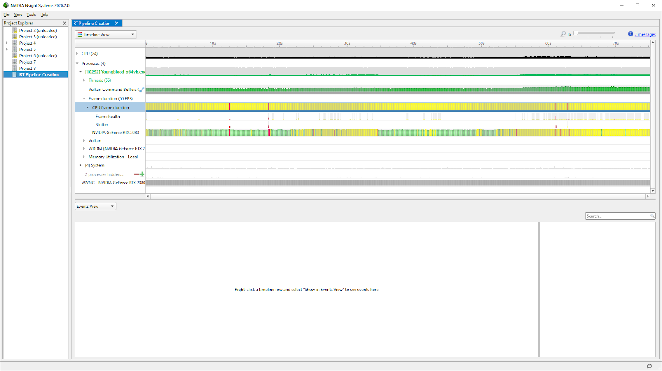Click the Nsight Systems title bar logo

(6, 5)
